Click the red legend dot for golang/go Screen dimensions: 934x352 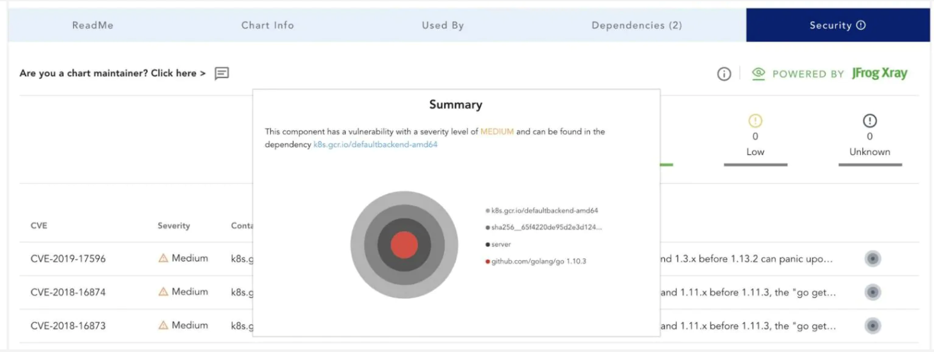coord(488,262)
